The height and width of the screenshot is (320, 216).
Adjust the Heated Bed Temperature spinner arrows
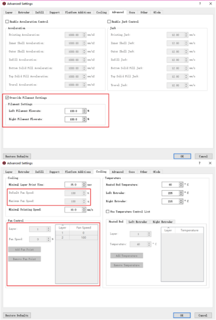181,185
